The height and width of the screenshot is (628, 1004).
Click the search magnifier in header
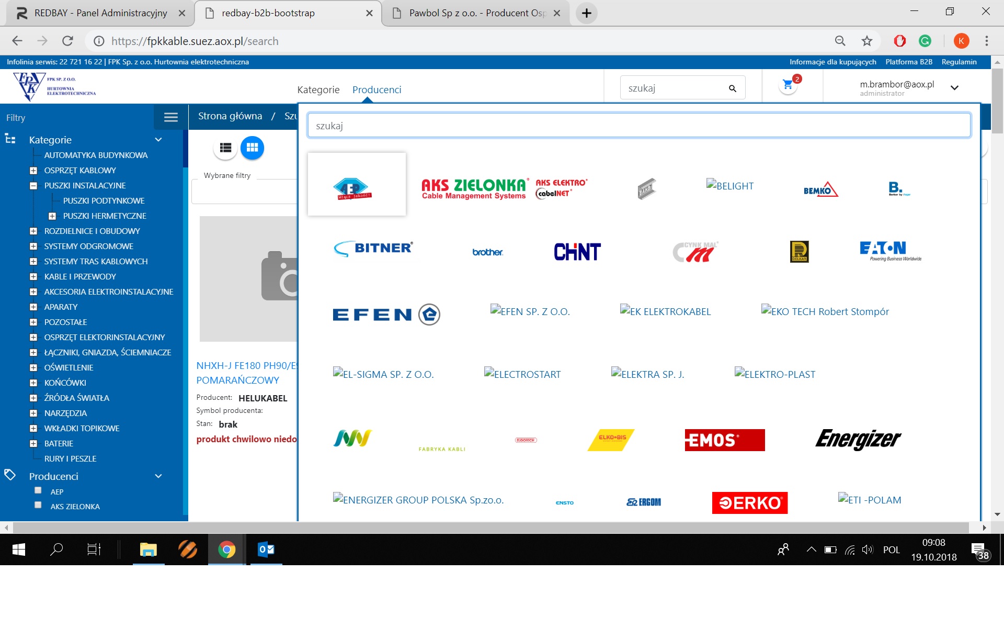point(732,88)
